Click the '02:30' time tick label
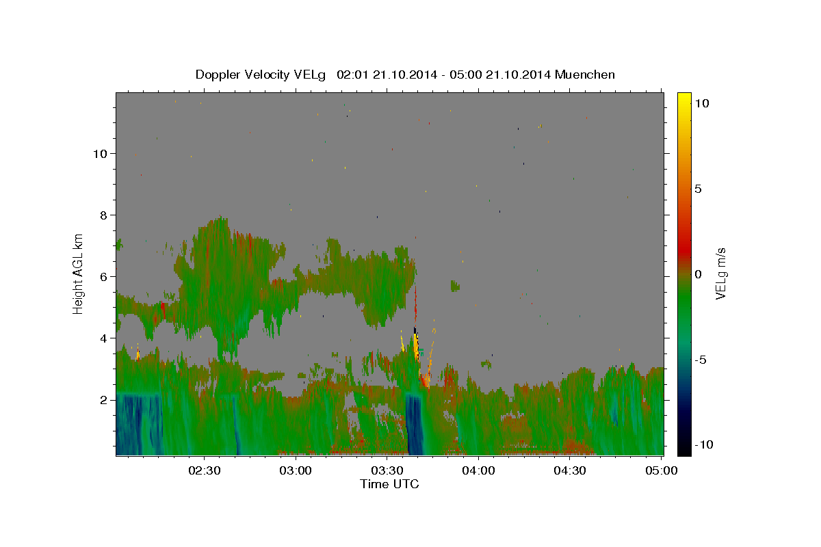Viewport: 821px width, 547px height. [x=205, y=470]
